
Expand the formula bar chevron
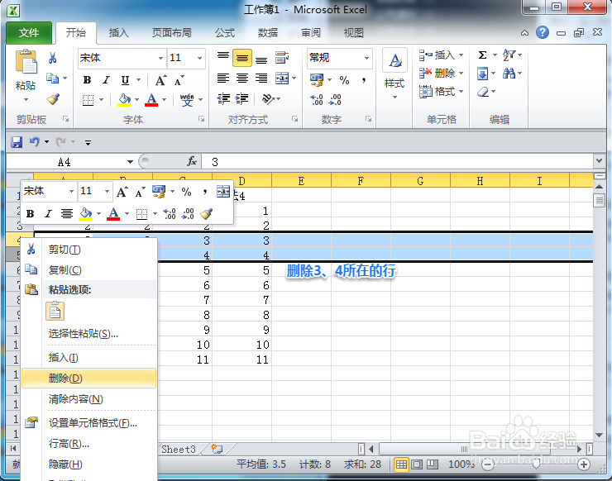pos(599,160)
